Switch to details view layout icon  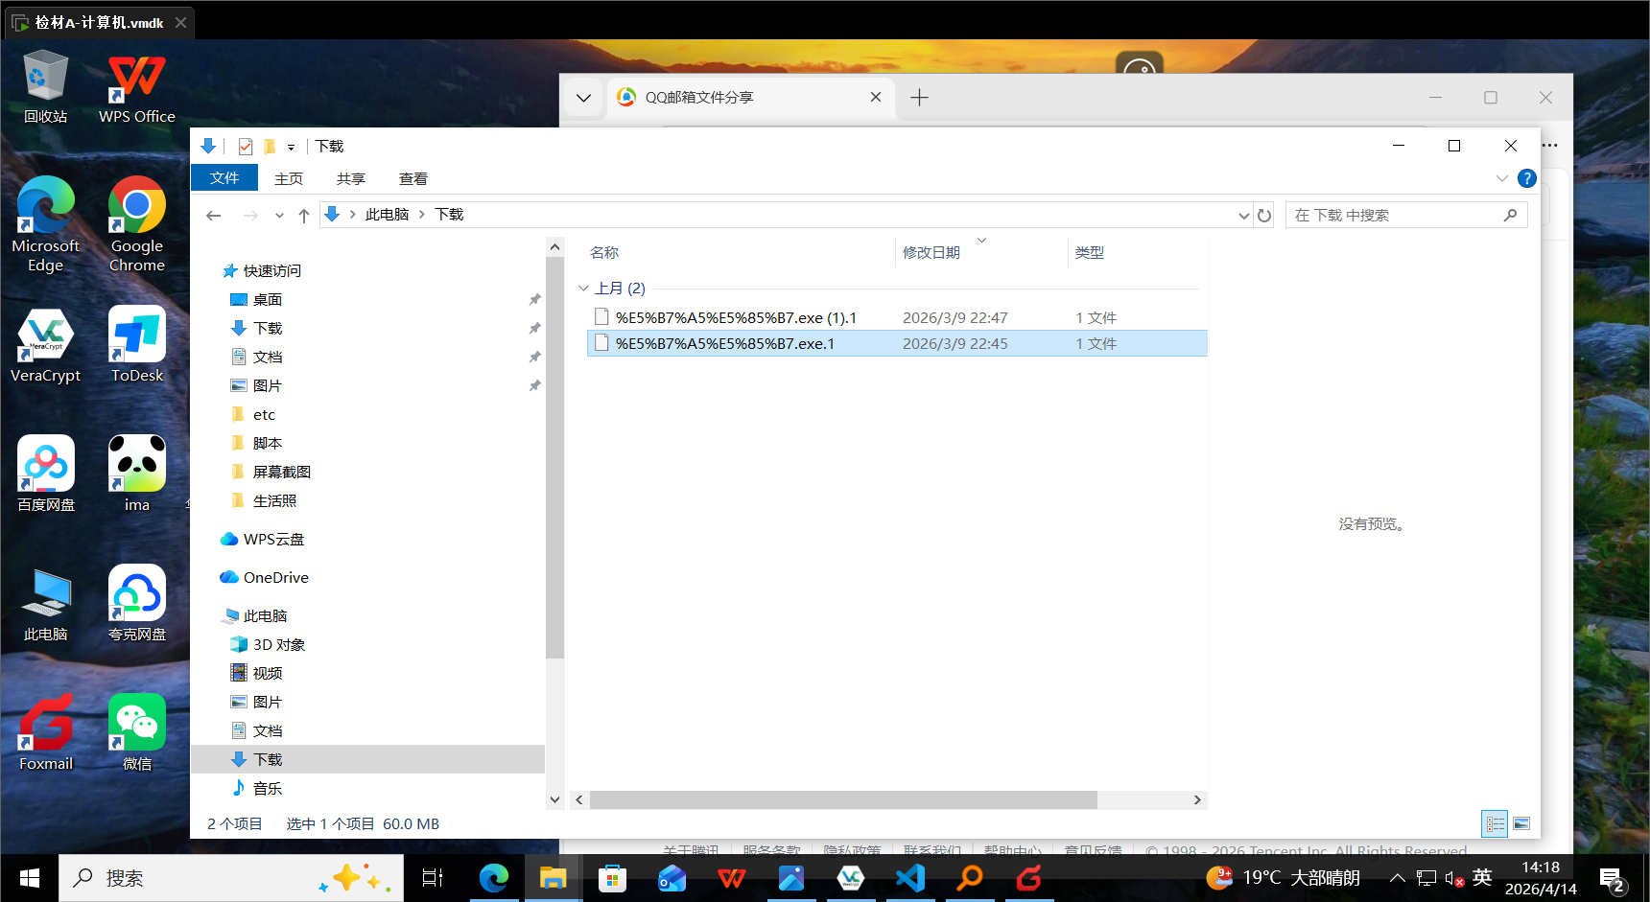1495,823
